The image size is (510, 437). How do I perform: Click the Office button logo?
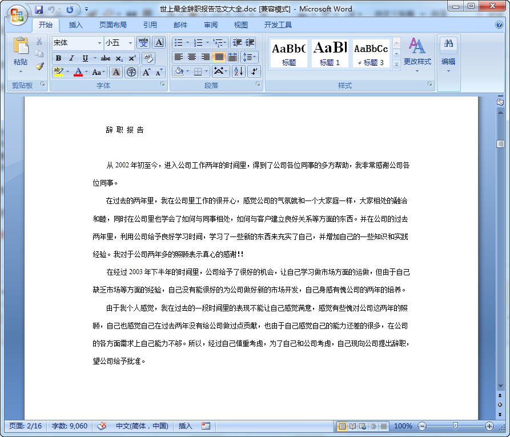tap(17, 15)
